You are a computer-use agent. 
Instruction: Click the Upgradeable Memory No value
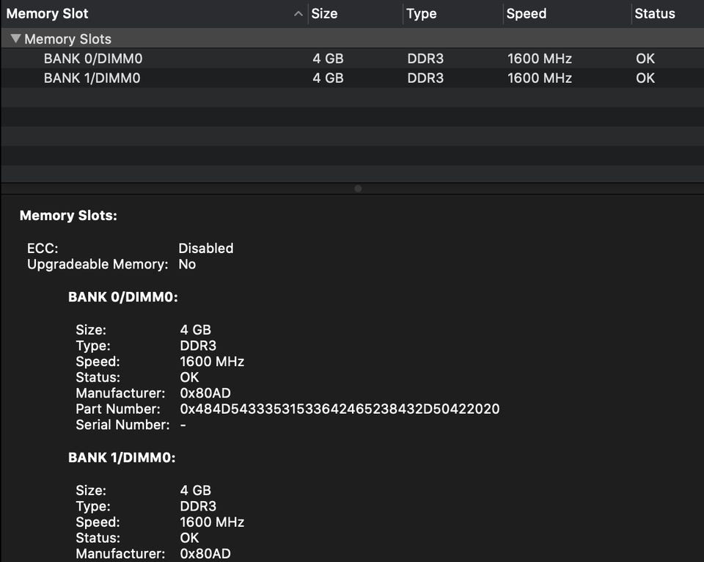pyautogui.click(x=187, y=264)
